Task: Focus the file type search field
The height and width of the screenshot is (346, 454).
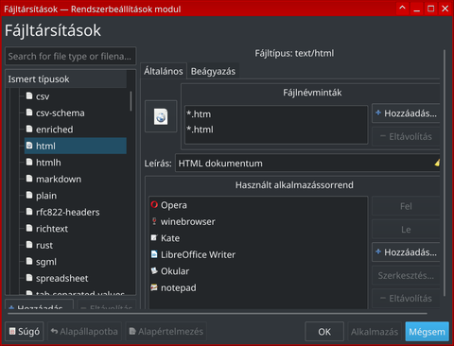Action: pyautogui.click(x=71, y=56)
